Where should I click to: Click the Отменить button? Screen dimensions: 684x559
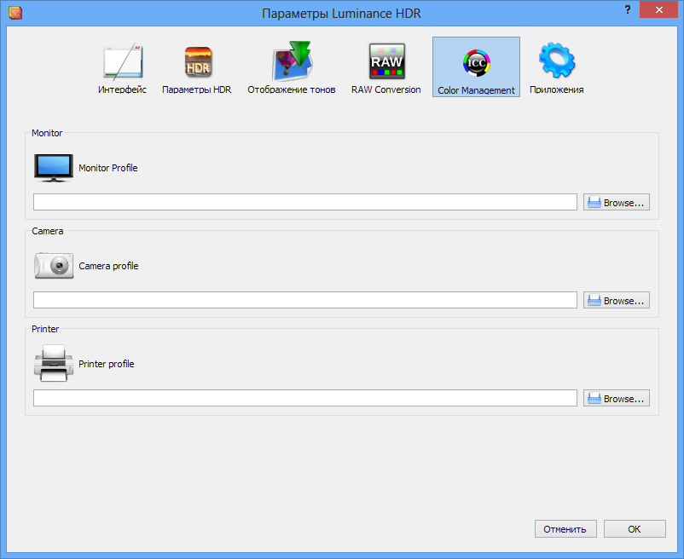point(565,529)
